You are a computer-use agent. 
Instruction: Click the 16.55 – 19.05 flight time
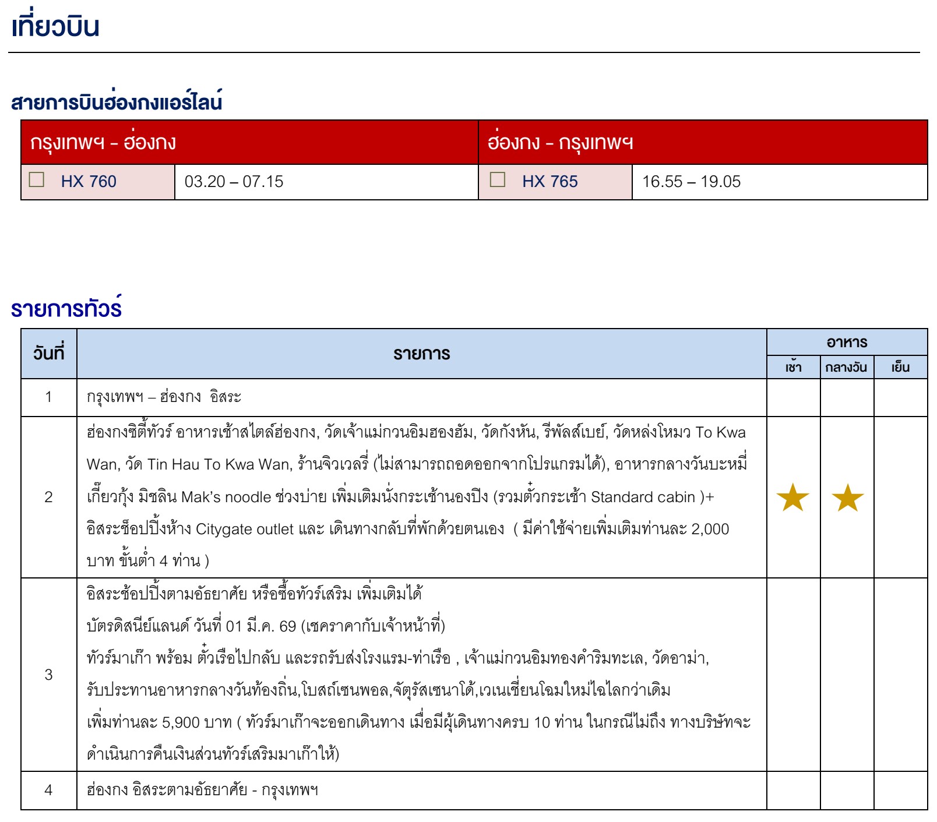[691, 182]
